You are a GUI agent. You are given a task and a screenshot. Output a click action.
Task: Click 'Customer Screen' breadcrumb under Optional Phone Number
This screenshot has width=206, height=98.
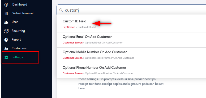tap(72, 73)
